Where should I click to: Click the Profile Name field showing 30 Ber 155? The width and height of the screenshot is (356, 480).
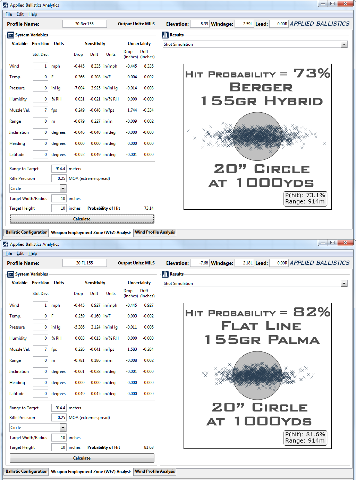pyautogui.click(x=85, y=24)
